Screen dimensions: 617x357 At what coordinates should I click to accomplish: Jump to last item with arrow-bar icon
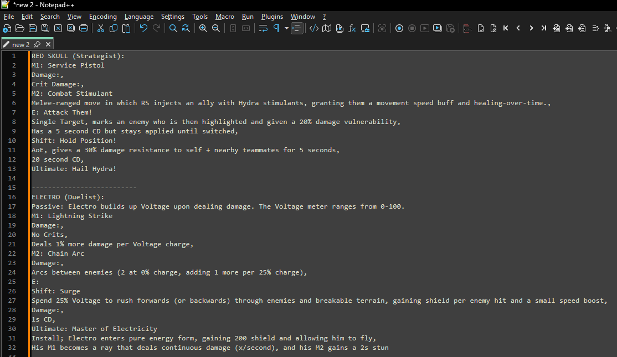click(544, 28)
